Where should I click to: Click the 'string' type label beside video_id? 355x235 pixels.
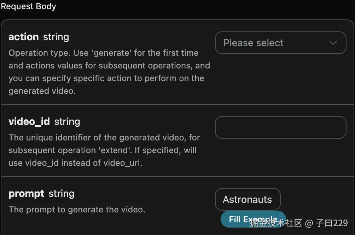click(x=67, y=122)
